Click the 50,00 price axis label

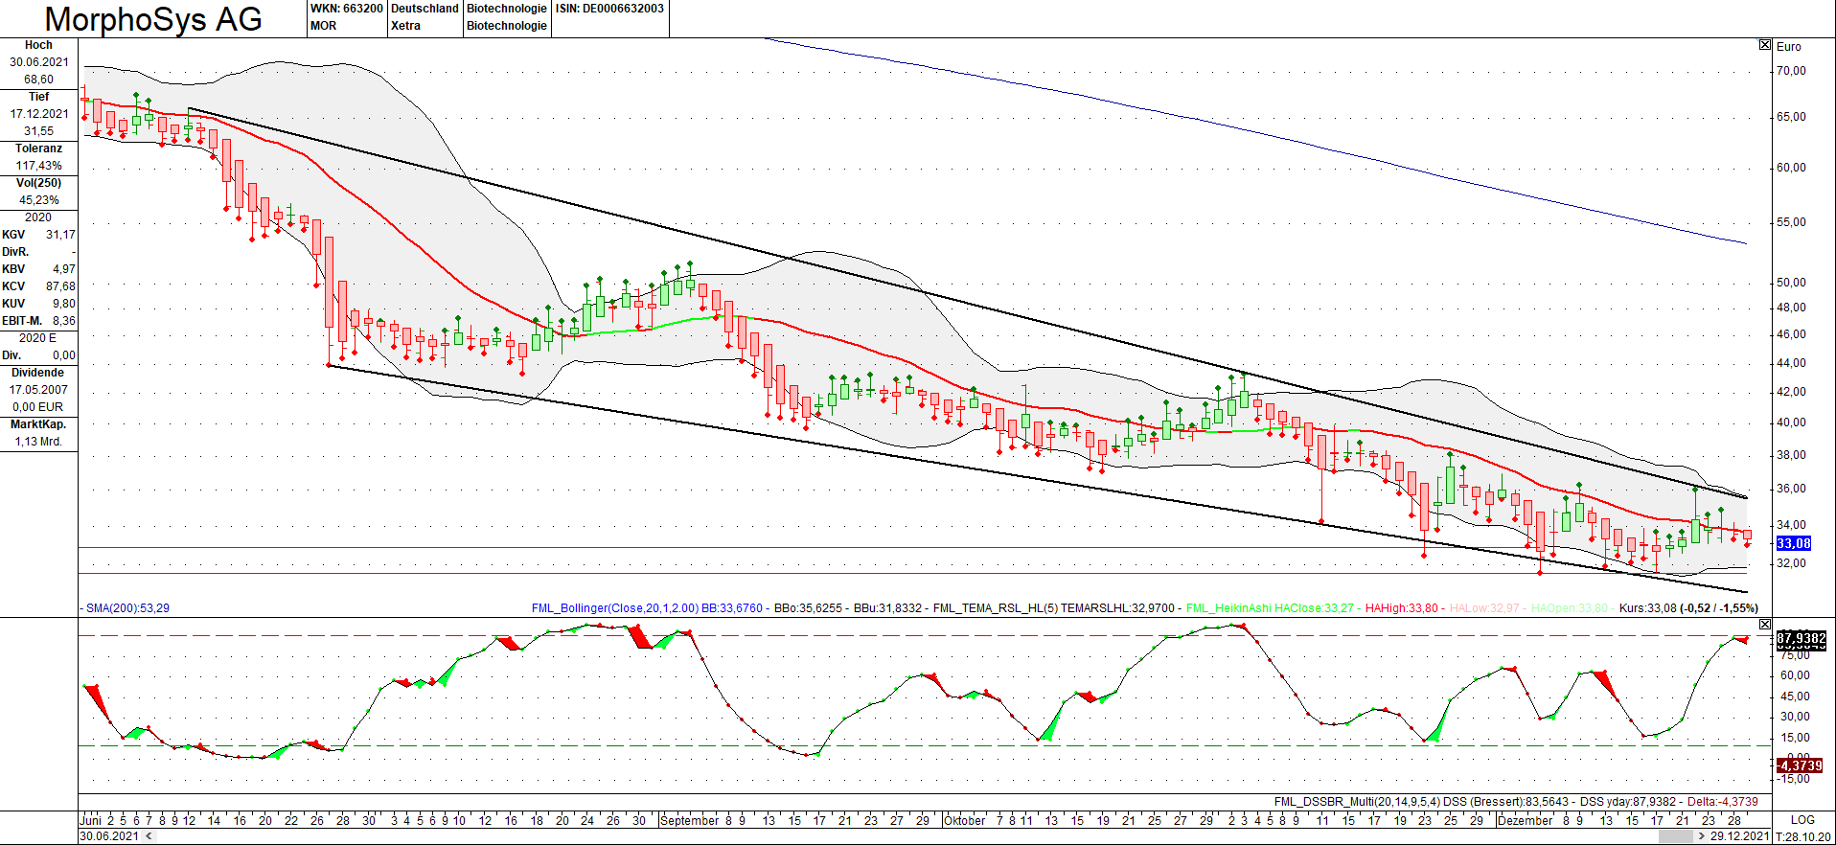1791,283
